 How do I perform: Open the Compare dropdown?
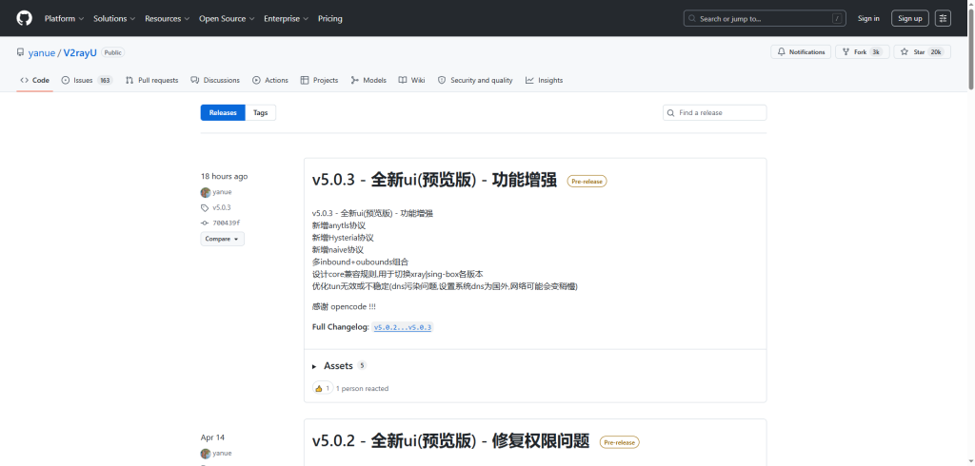(x=223, y=239)
